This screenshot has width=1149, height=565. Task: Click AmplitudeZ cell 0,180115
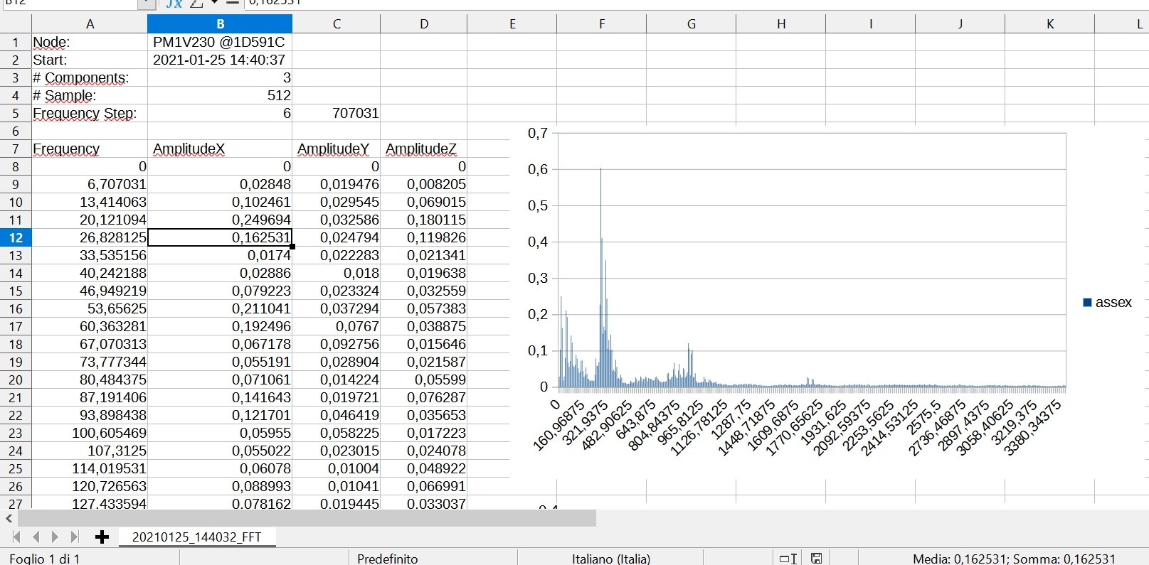(x=424, y=220)
